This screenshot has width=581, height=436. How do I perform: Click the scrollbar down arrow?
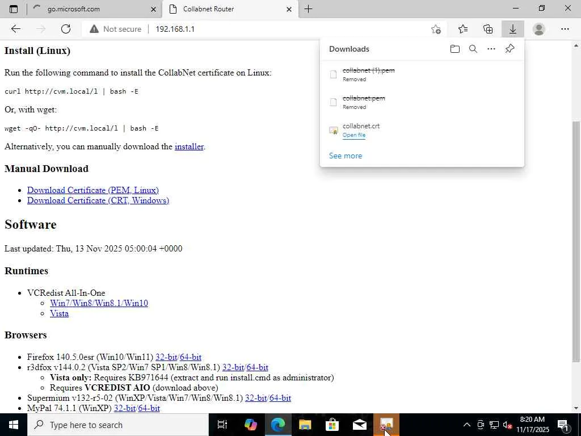576,408
